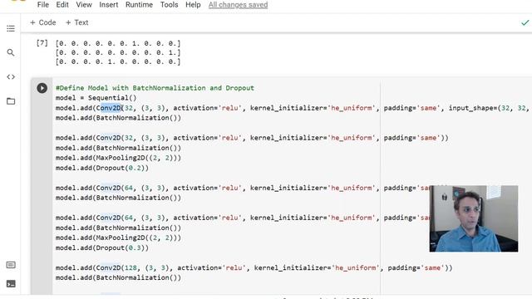The width and height of the screenshot is (532, 299).
Task: Open the Help menu
Action: (193, 5)
